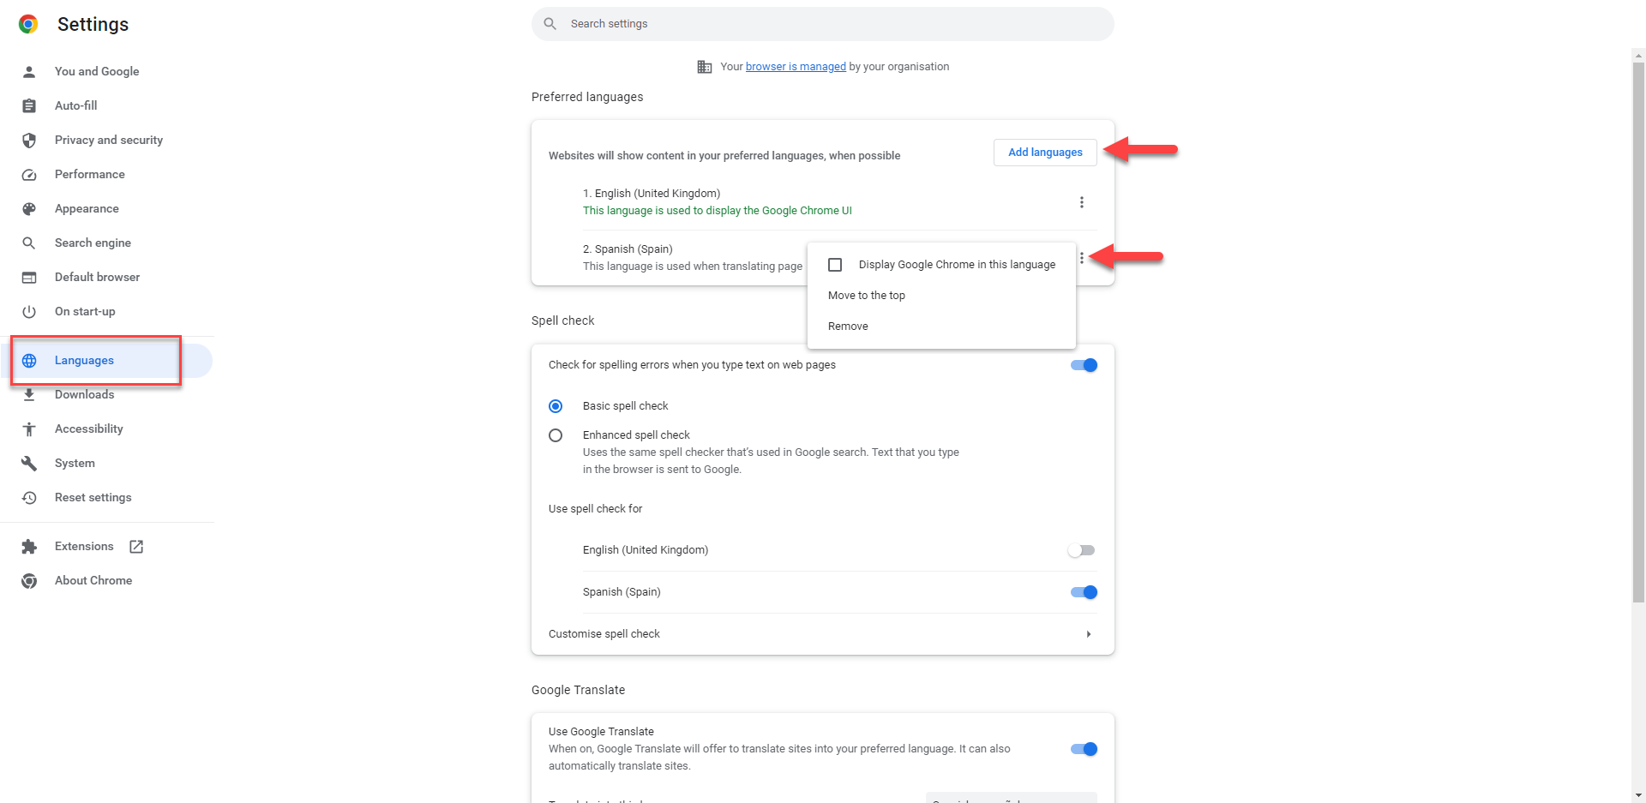Open the Downloads arrow icon in sidebar
This screenshot has width=1646, height=803.
(29, 394)
